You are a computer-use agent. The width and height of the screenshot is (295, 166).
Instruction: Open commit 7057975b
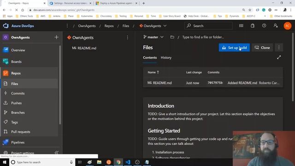215,83
